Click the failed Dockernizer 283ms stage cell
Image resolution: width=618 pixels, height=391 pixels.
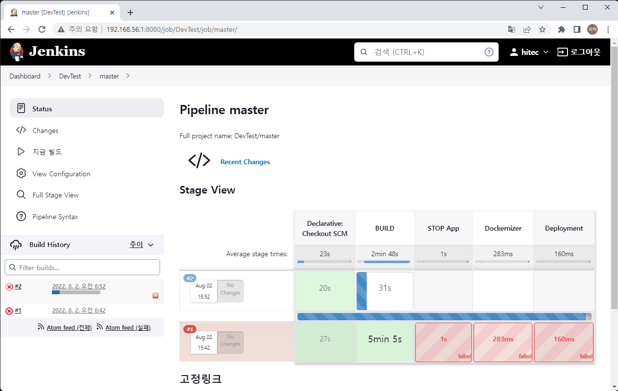tap(503, 342)
